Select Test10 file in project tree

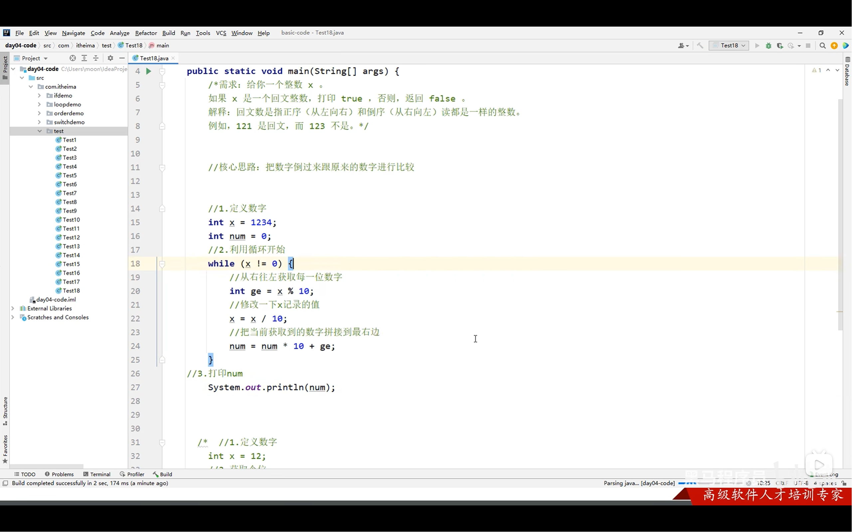point(71,220)
